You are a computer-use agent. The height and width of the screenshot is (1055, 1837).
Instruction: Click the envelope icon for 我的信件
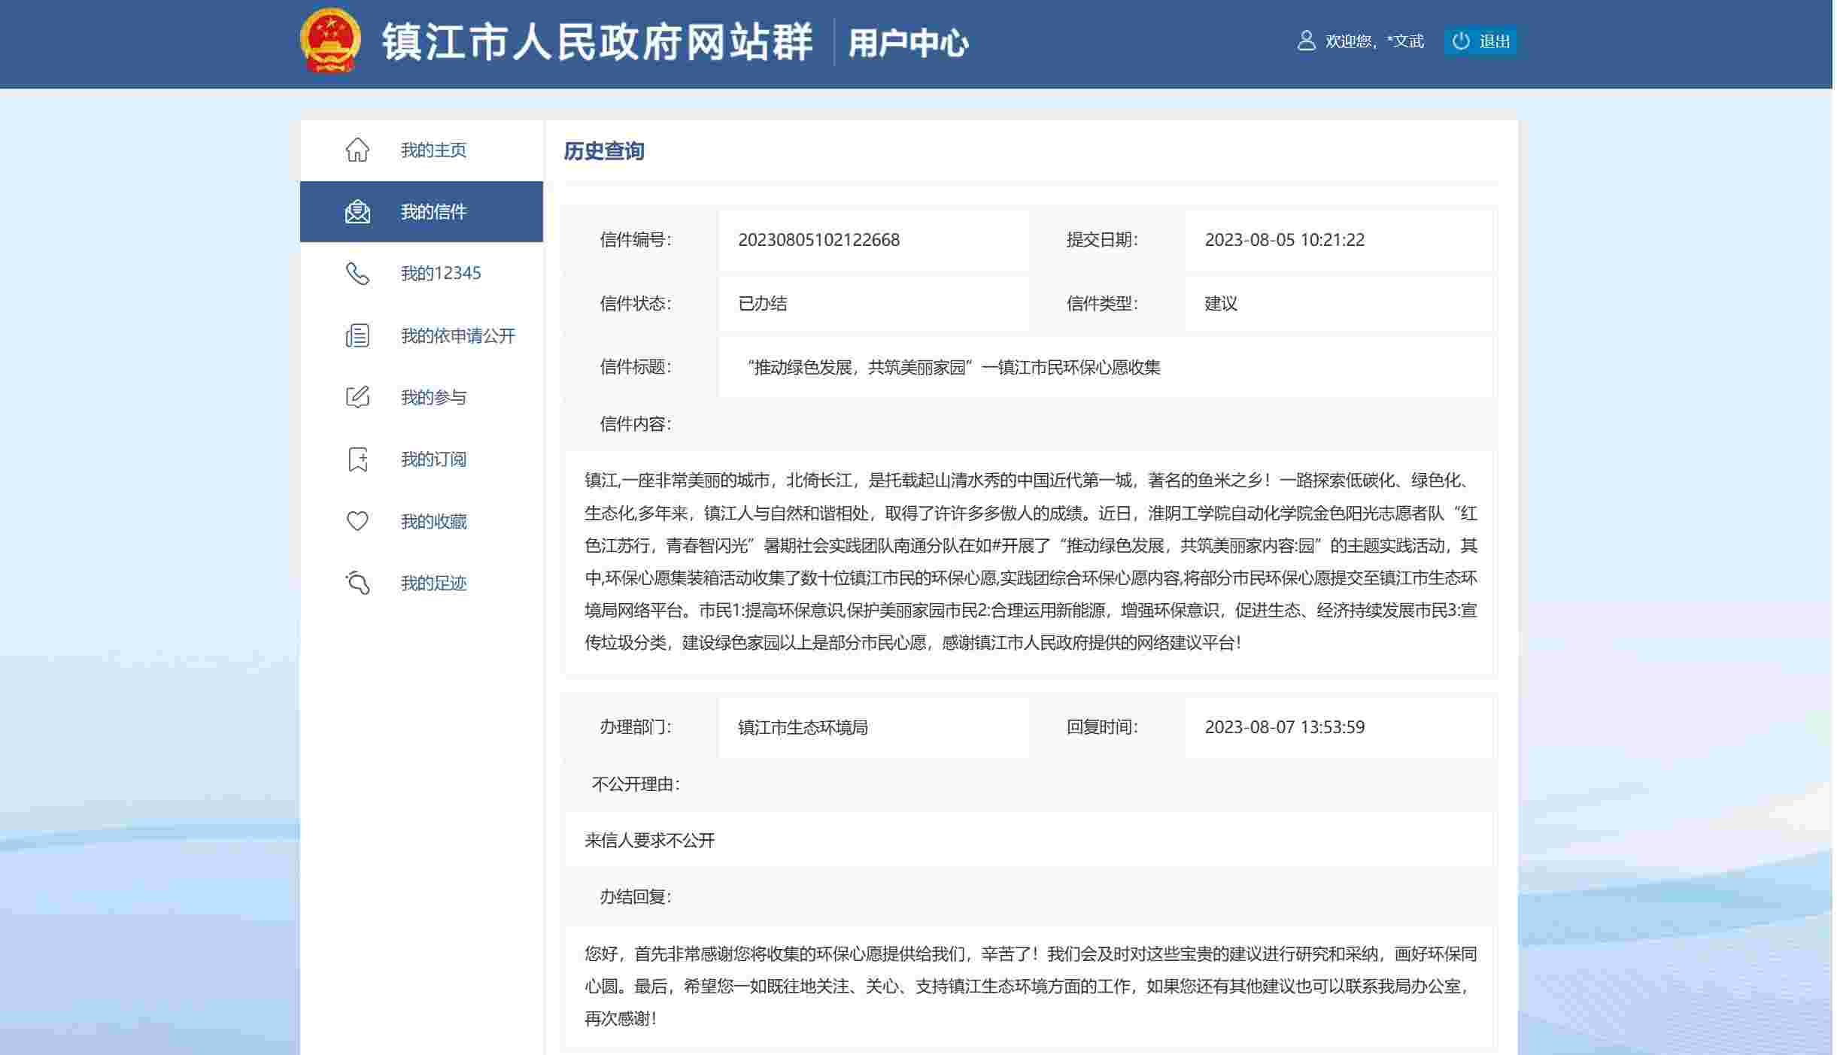coord(358,211)
